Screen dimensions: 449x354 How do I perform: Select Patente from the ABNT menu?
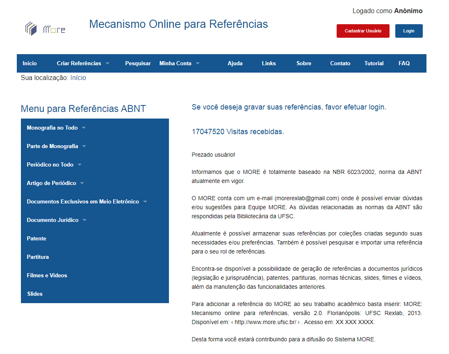coord(36,239)
